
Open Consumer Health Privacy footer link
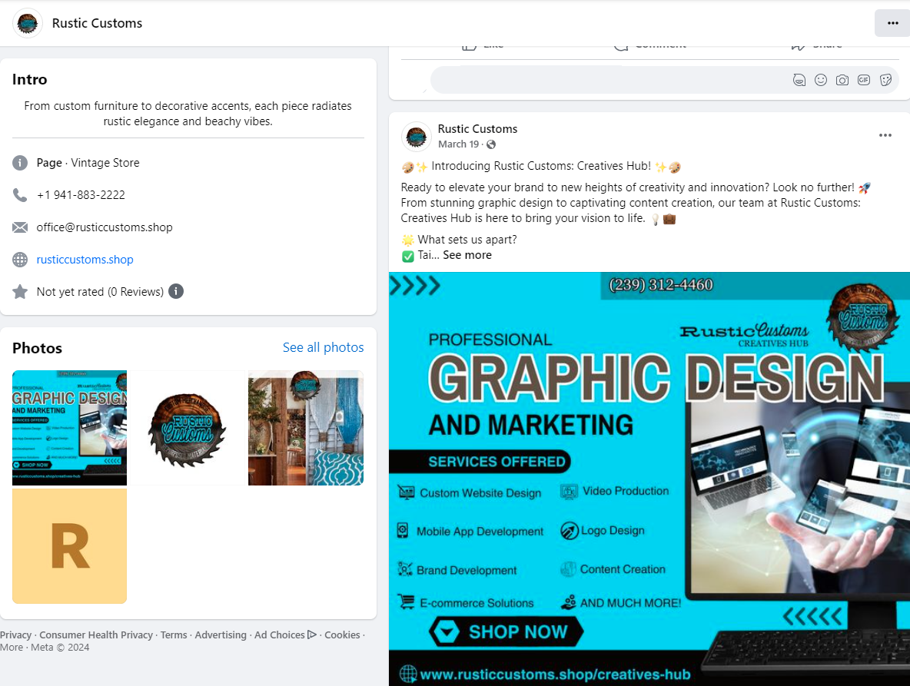click(x=96, y=635)
